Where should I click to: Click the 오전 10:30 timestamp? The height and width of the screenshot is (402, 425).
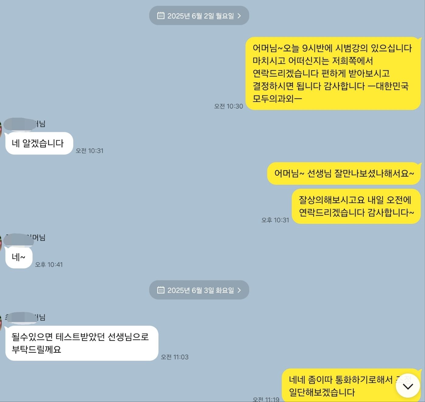pyautogui.click(x=228, y=106)
